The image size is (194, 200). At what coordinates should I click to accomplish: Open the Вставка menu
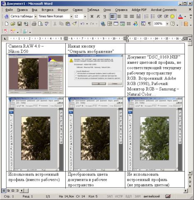tap(47, 10)
